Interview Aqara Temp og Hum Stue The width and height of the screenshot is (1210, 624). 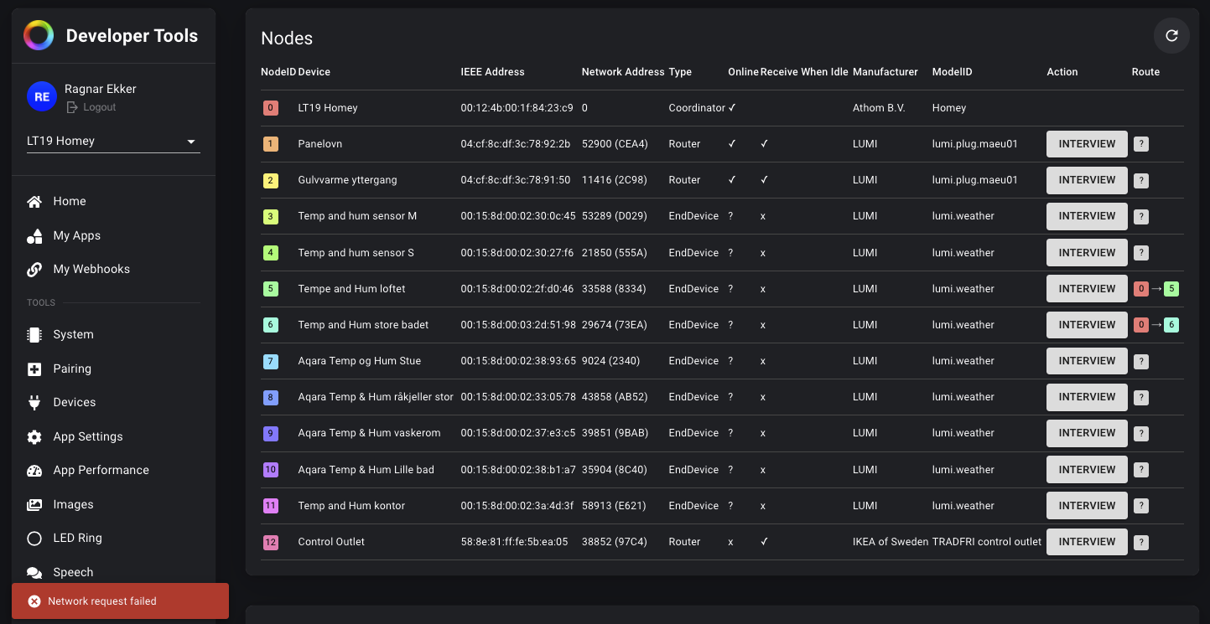coord(1087,361)
